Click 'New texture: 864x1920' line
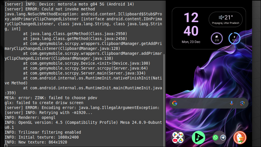261x147 pixels. coord(36,142)
